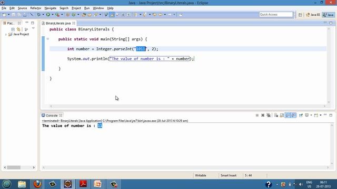Toggle Mark Occurrences highlighted toolbar button
337x189 pixels.
(112, 15)
